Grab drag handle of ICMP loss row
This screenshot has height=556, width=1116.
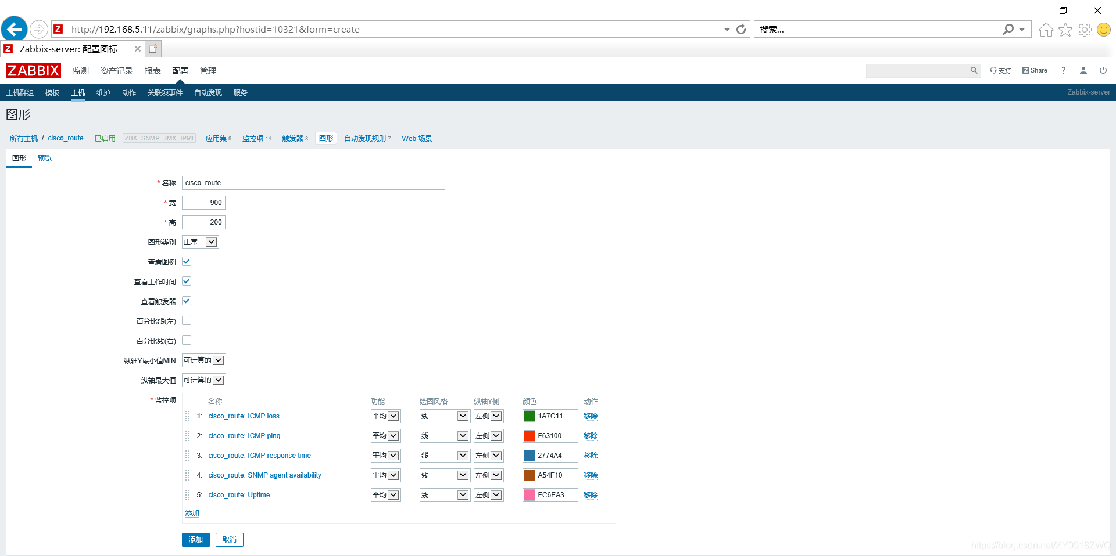[187, 416]
